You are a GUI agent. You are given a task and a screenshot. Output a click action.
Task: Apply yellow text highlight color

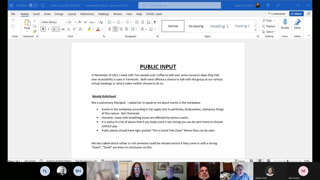tap(89, 29)
